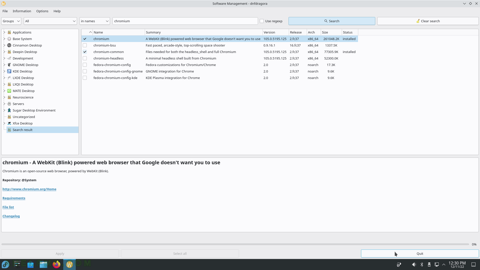
Task: Click the LXDE Desktop group icon
Action: pos(9,78)
